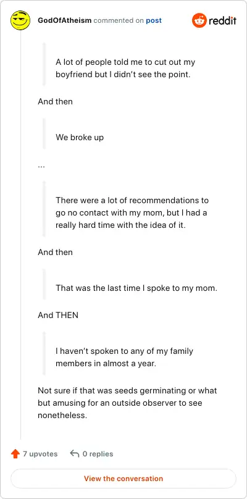Click the 'last time I spoke to my mom' quote
247x499 pixels.
(136, 288)
